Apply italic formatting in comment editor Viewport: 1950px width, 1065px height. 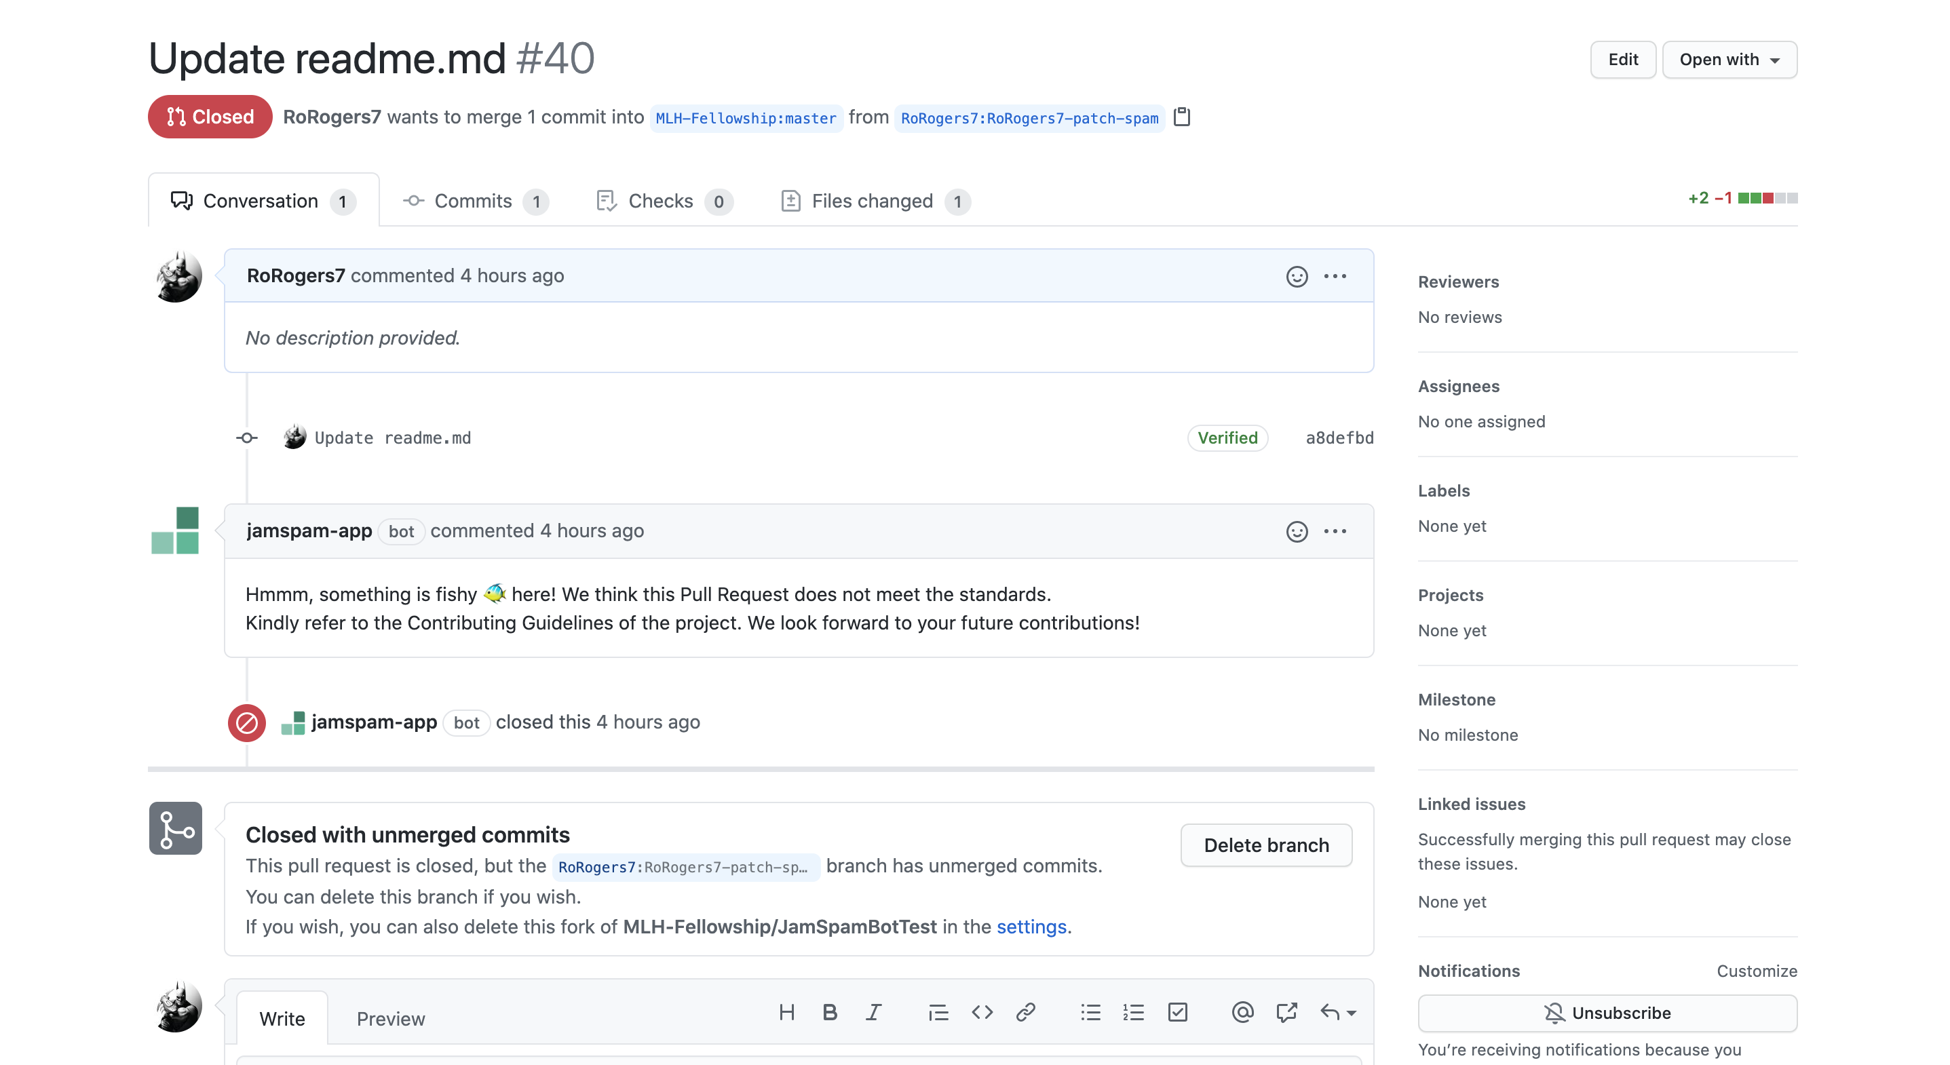click(873, 1012)
